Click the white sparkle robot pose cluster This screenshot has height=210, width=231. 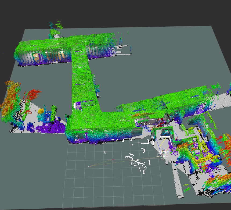point(164,153)
